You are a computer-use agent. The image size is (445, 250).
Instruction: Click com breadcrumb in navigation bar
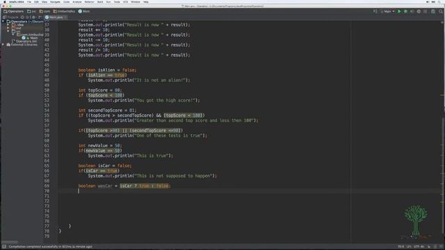[x=44, y=11]
